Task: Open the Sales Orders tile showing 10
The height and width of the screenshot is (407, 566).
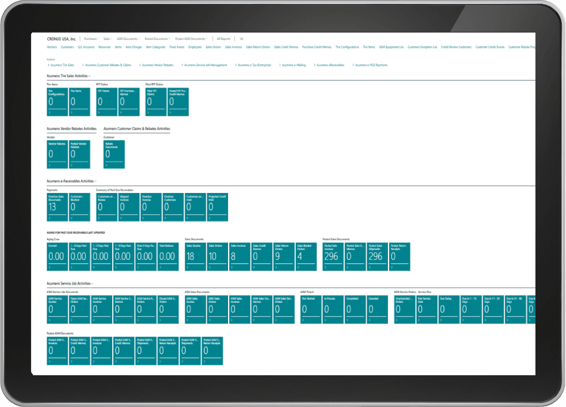Action: (217, 256)
